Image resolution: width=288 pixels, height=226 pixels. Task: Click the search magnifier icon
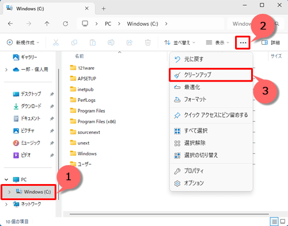point(277,24)
